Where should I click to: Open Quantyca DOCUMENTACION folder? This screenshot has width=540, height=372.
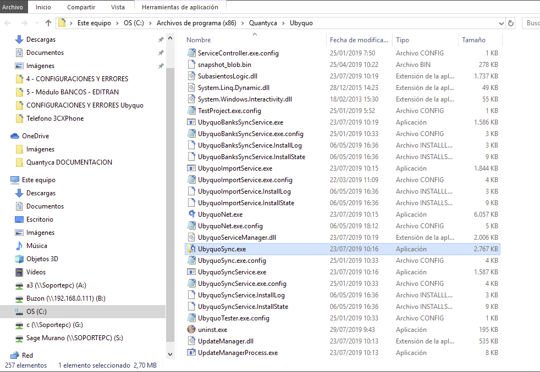coord(69,162)
